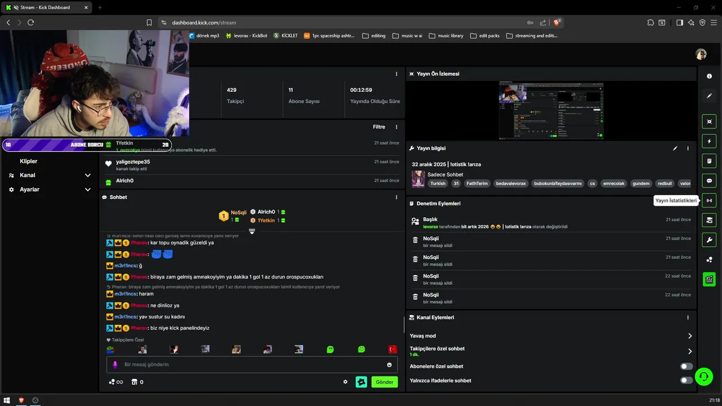This screenshot has width=722, height=406.
Task: Click the FatihTerim tag
Action: click(477, 183)
